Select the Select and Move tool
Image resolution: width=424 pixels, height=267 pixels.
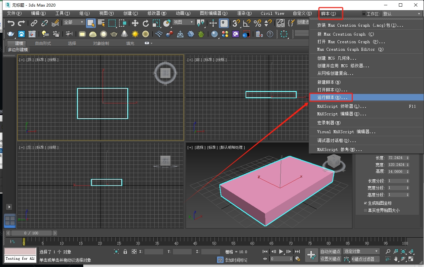coord(135,23)
